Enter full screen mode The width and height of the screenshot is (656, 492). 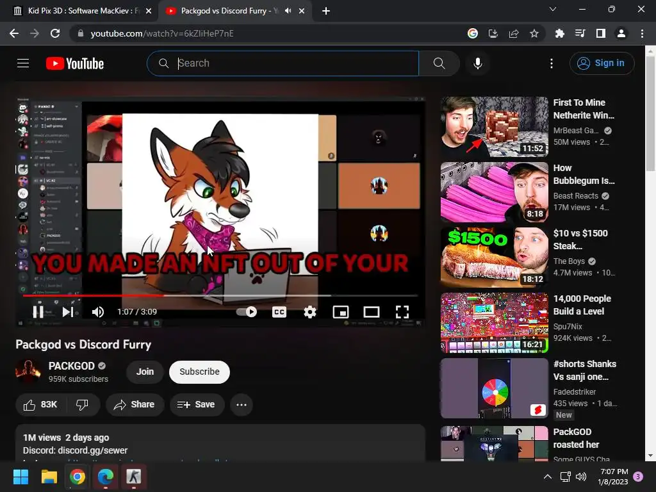[402, 312]
